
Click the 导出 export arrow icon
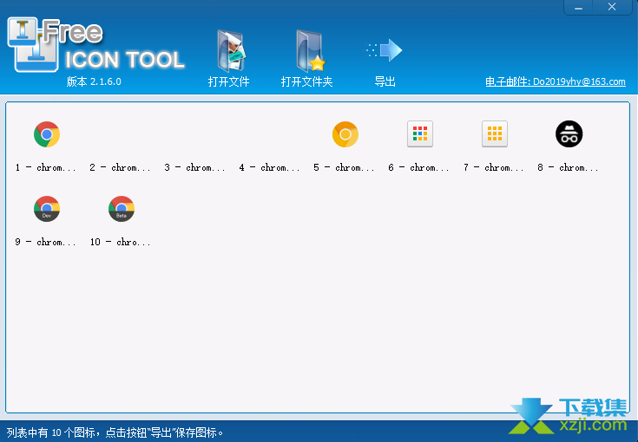(385, 50)
